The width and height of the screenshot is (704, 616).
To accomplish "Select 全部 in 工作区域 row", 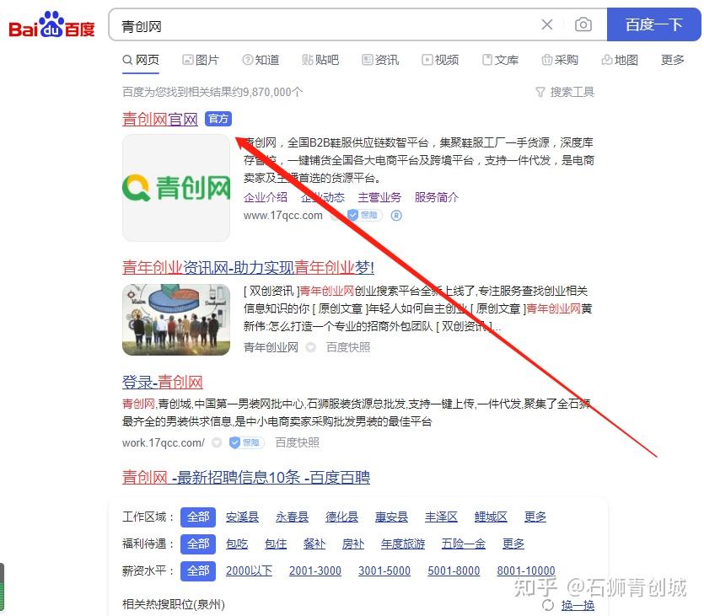I will coord(198,517).
